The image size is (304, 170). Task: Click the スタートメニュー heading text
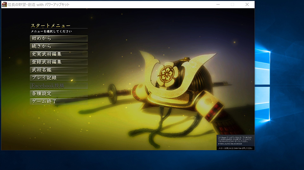(x=50, y=25)
